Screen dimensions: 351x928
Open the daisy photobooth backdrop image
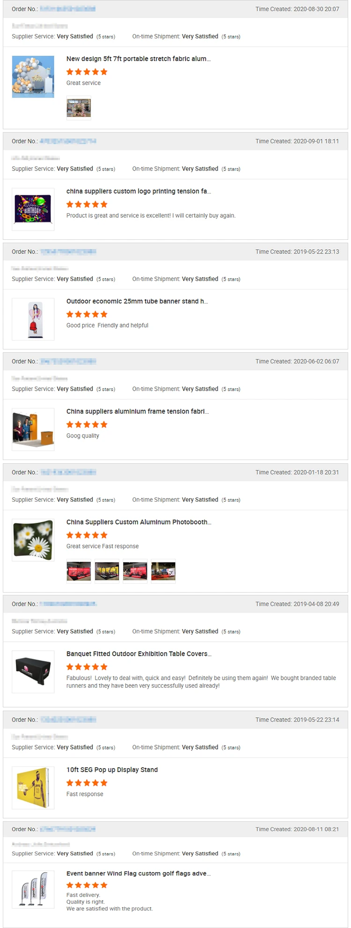33,540
